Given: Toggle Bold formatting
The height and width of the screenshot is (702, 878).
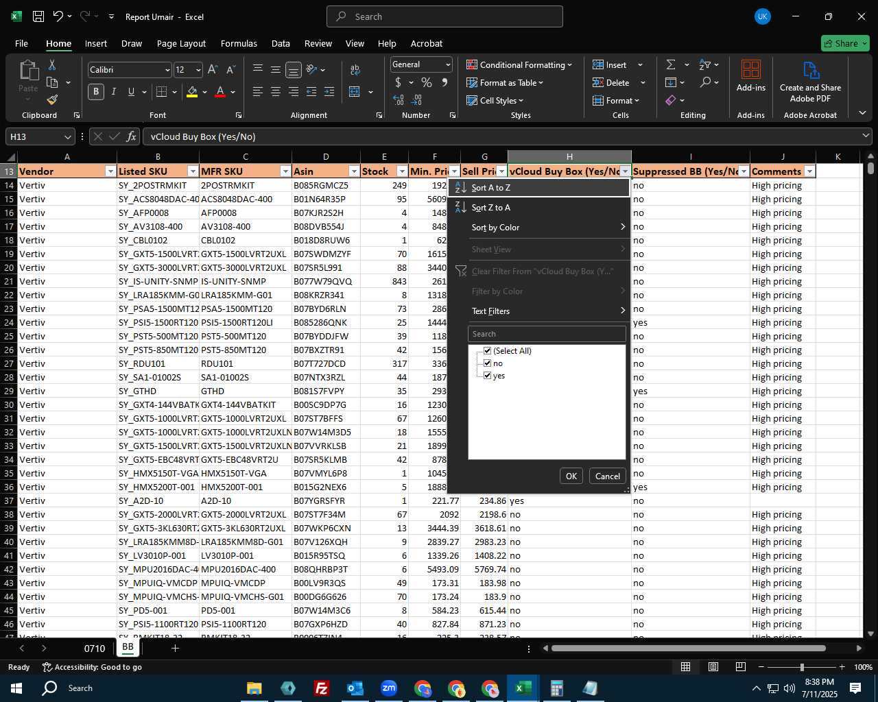Looking at the screenshot, I should pos(96,91).
